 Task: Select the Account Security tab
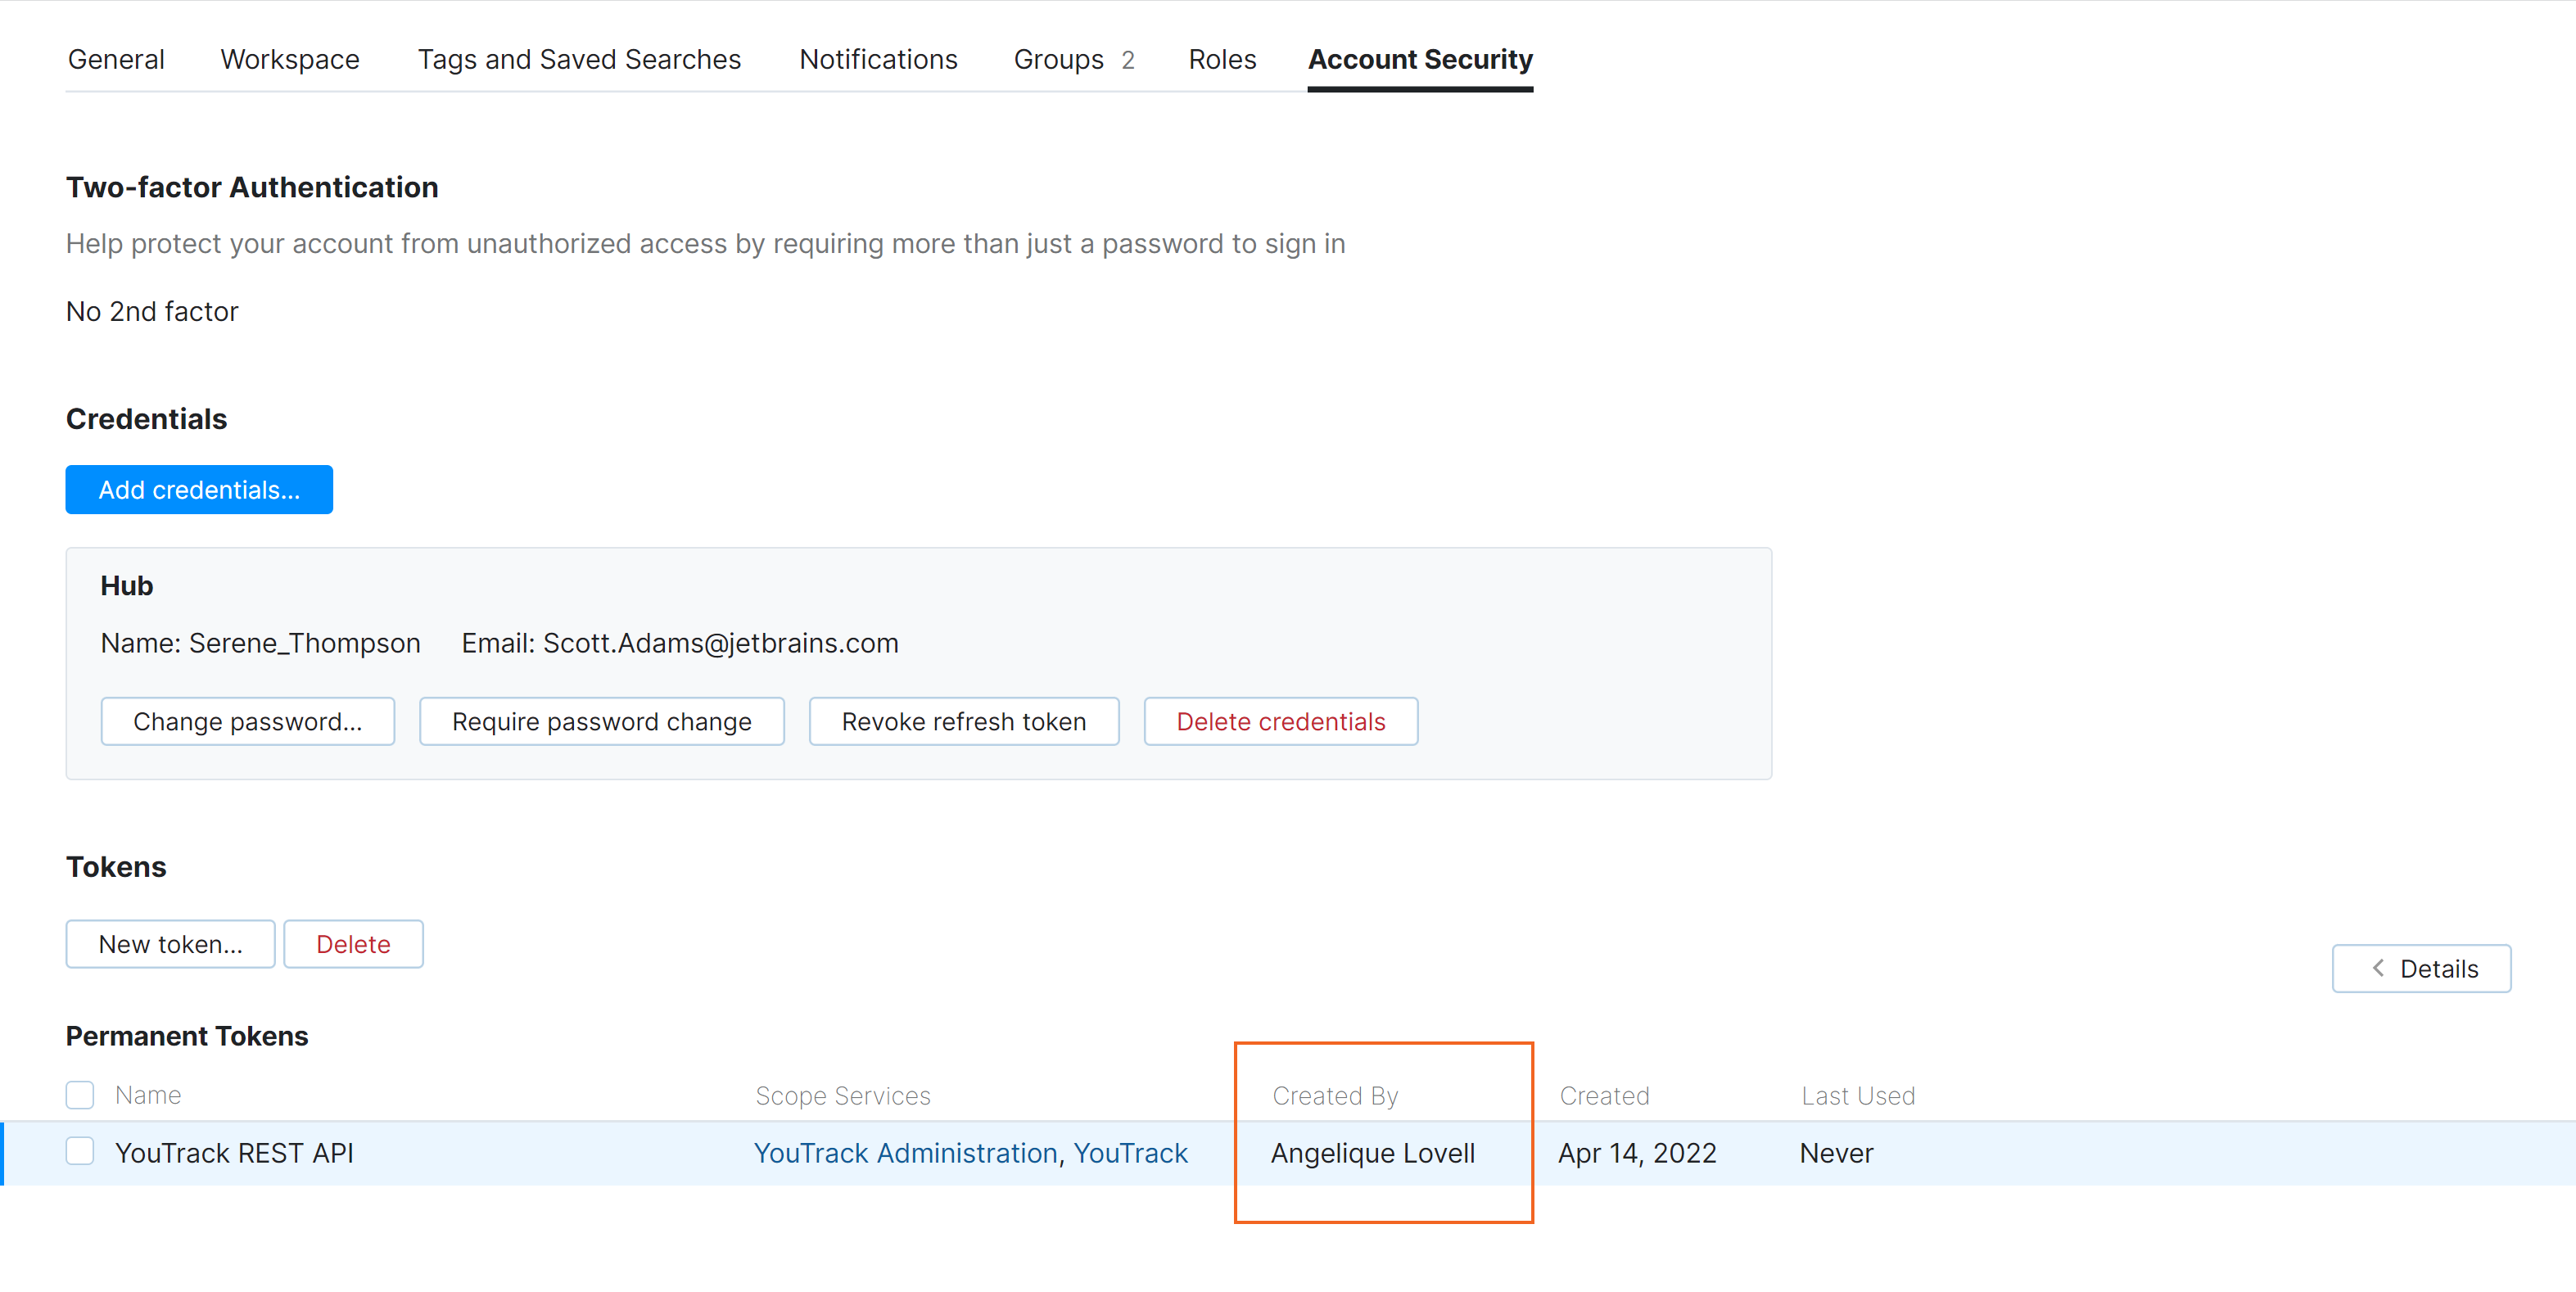point(1419,59)
